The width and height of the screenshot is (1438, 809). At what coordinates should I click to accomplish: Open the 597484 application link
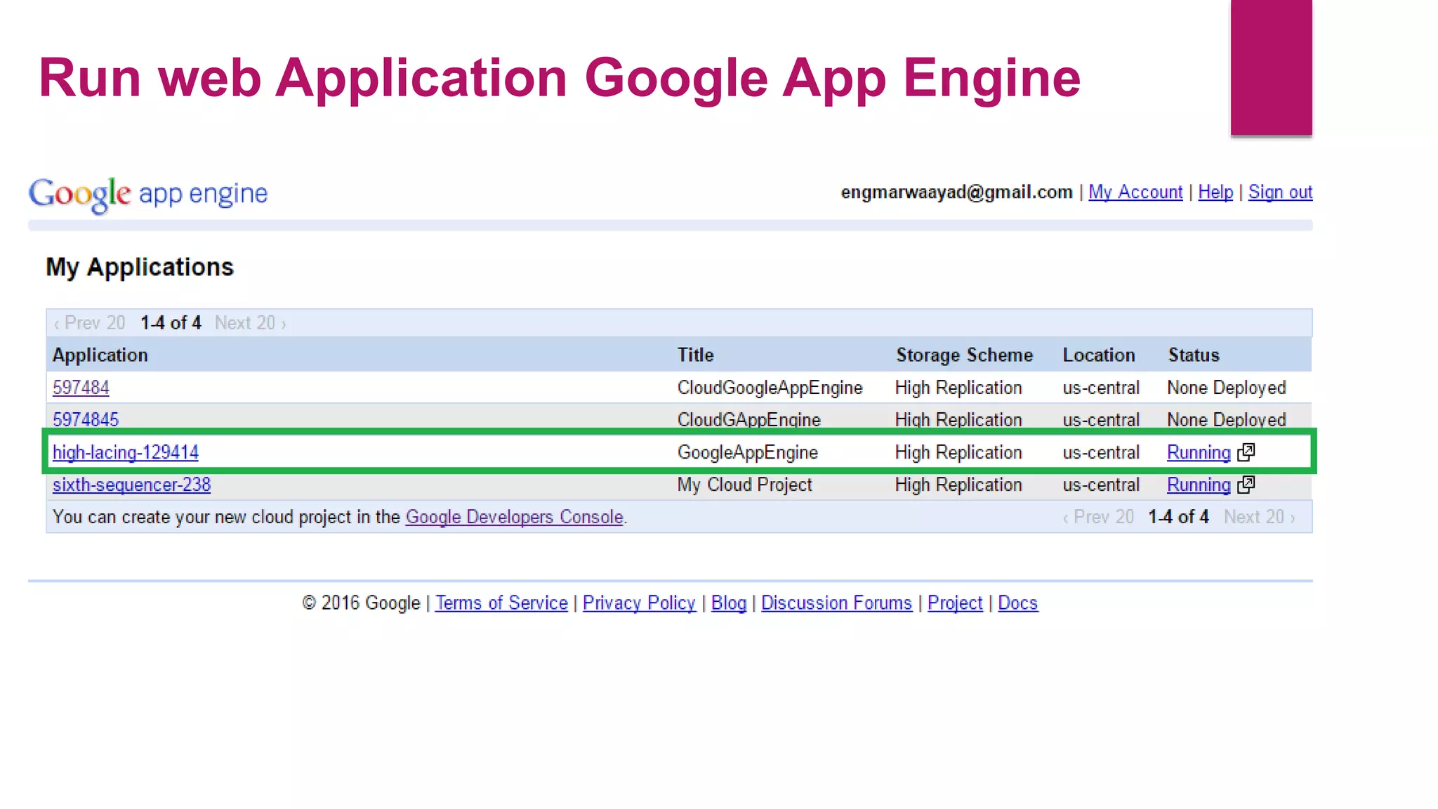[81, 388]
